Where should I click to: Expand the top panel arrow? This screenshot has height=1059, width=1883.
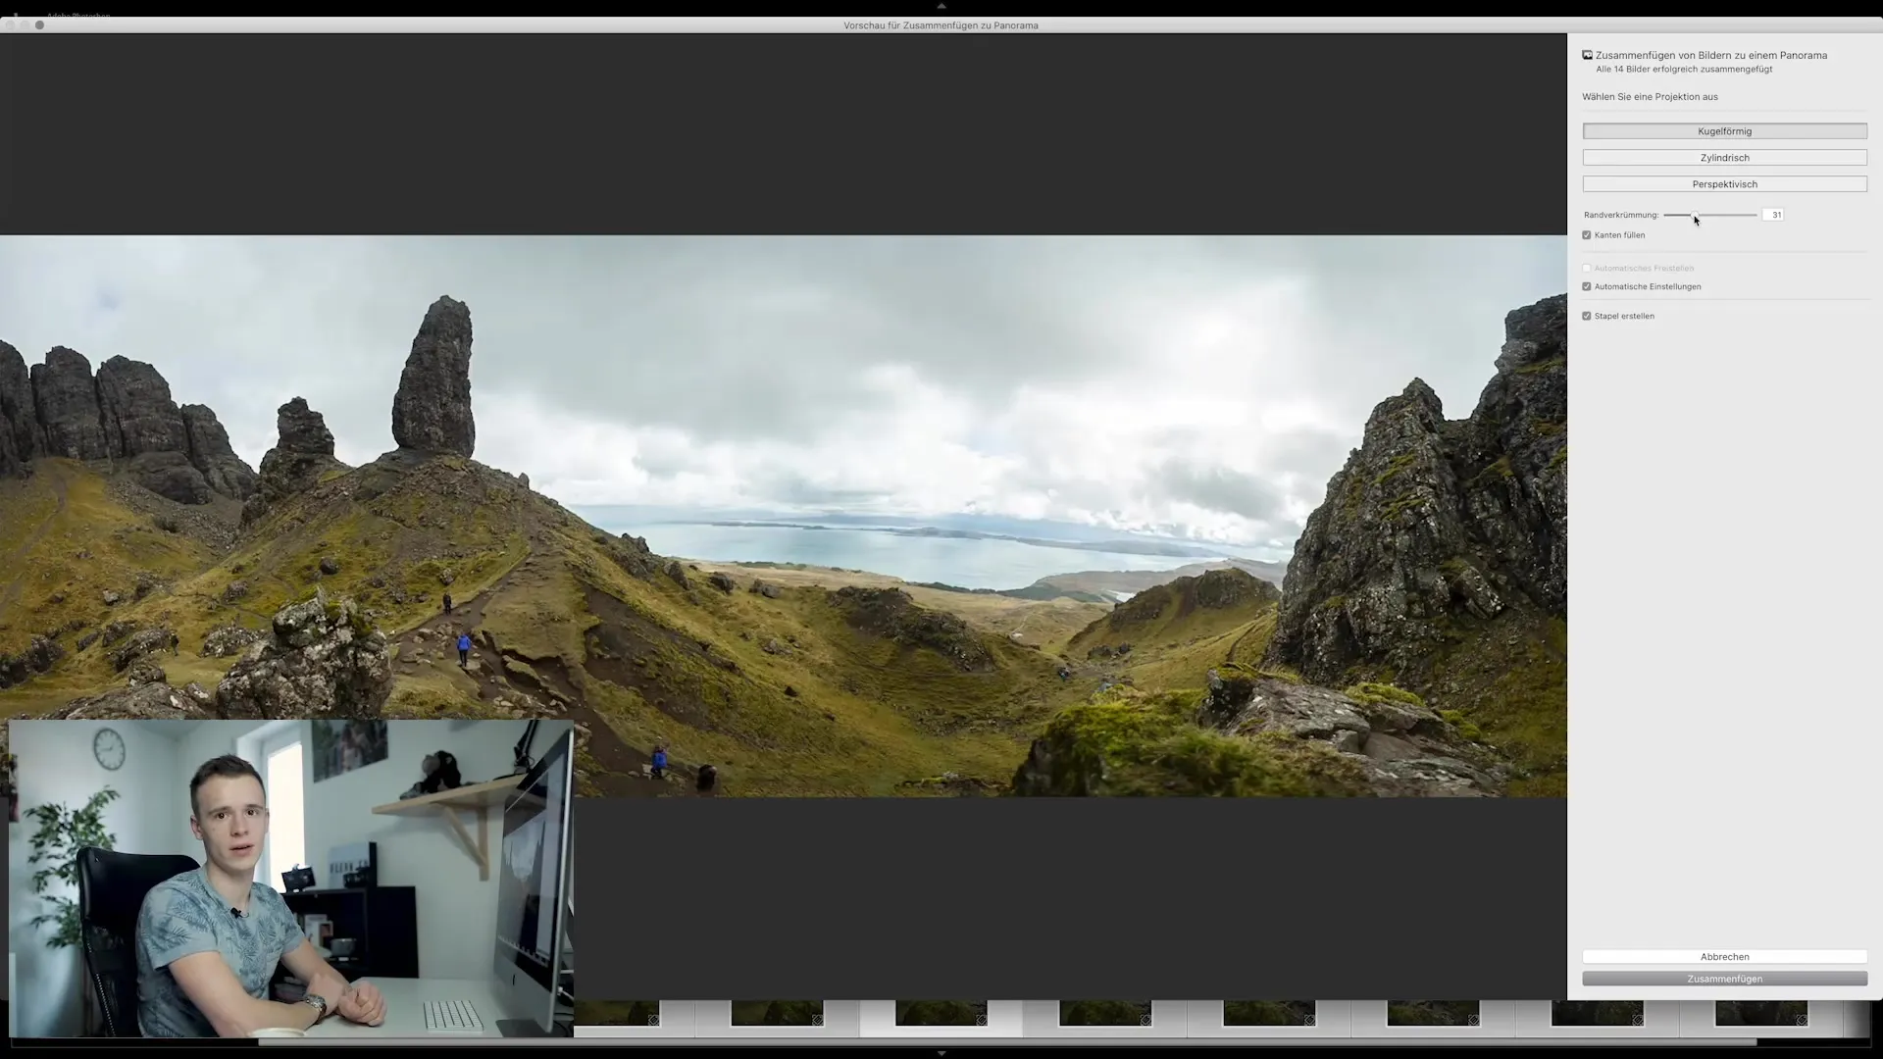[x=941, y=6]
